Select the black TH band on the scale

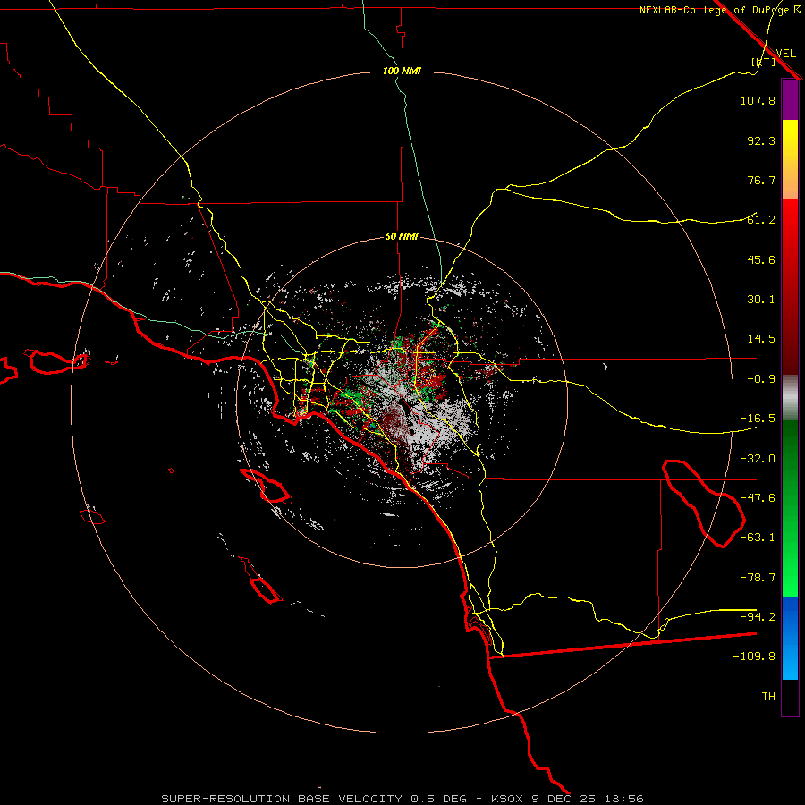790,697
